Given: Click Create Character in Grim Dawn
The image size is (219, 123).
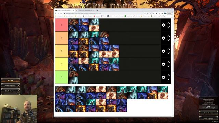Looking at the screenshot, I should click(x=208, y=113).
